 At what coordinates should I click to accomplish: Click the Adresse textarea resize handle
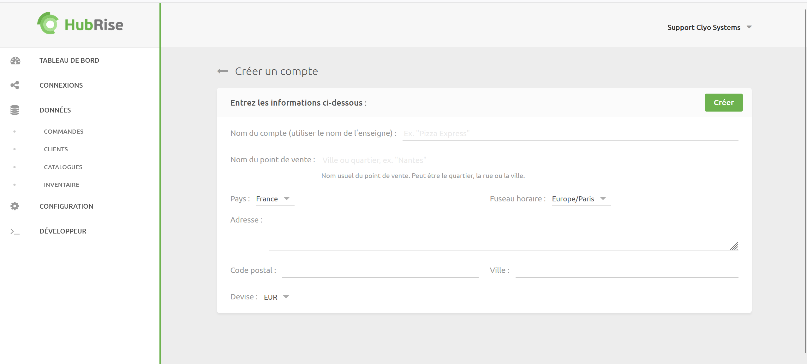click(734, 246)
